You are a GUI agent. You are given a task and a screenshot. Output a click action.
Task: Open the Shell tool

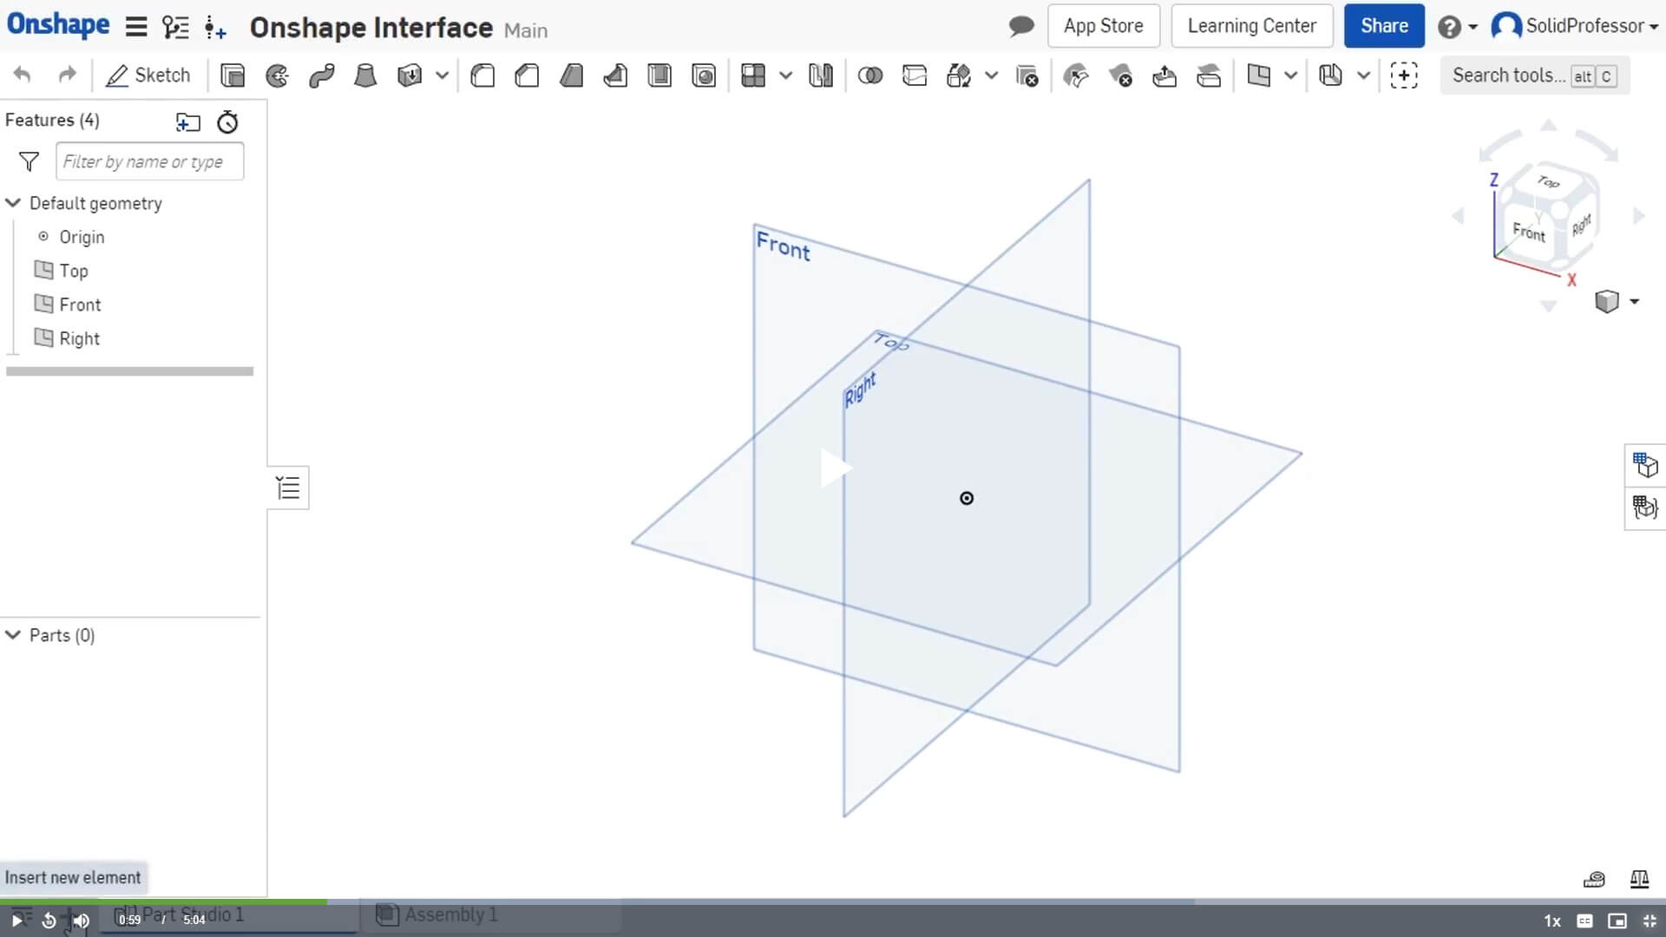click(660, 75)
